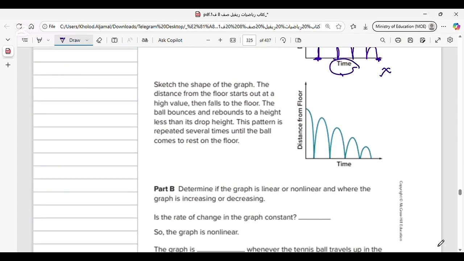This screenshot has width=464, height=261.
Task: Open the Favorites list
Action: (353, 26)
